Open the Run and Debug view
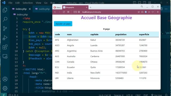171x96 pixels. click(5, 38)
